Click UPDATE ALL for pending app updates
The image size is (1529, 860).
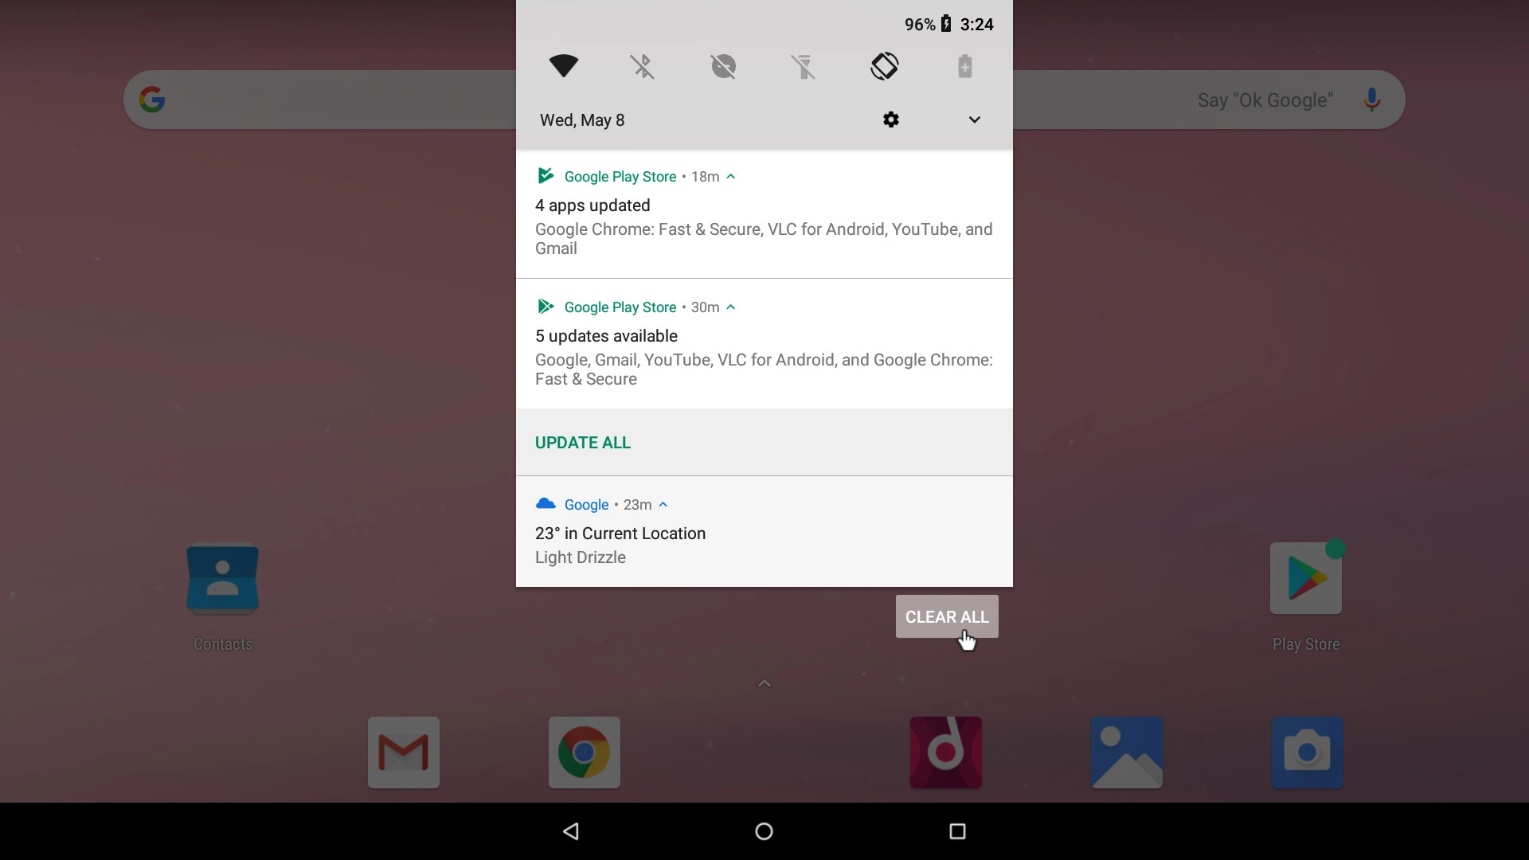click(x=583, y=442)
